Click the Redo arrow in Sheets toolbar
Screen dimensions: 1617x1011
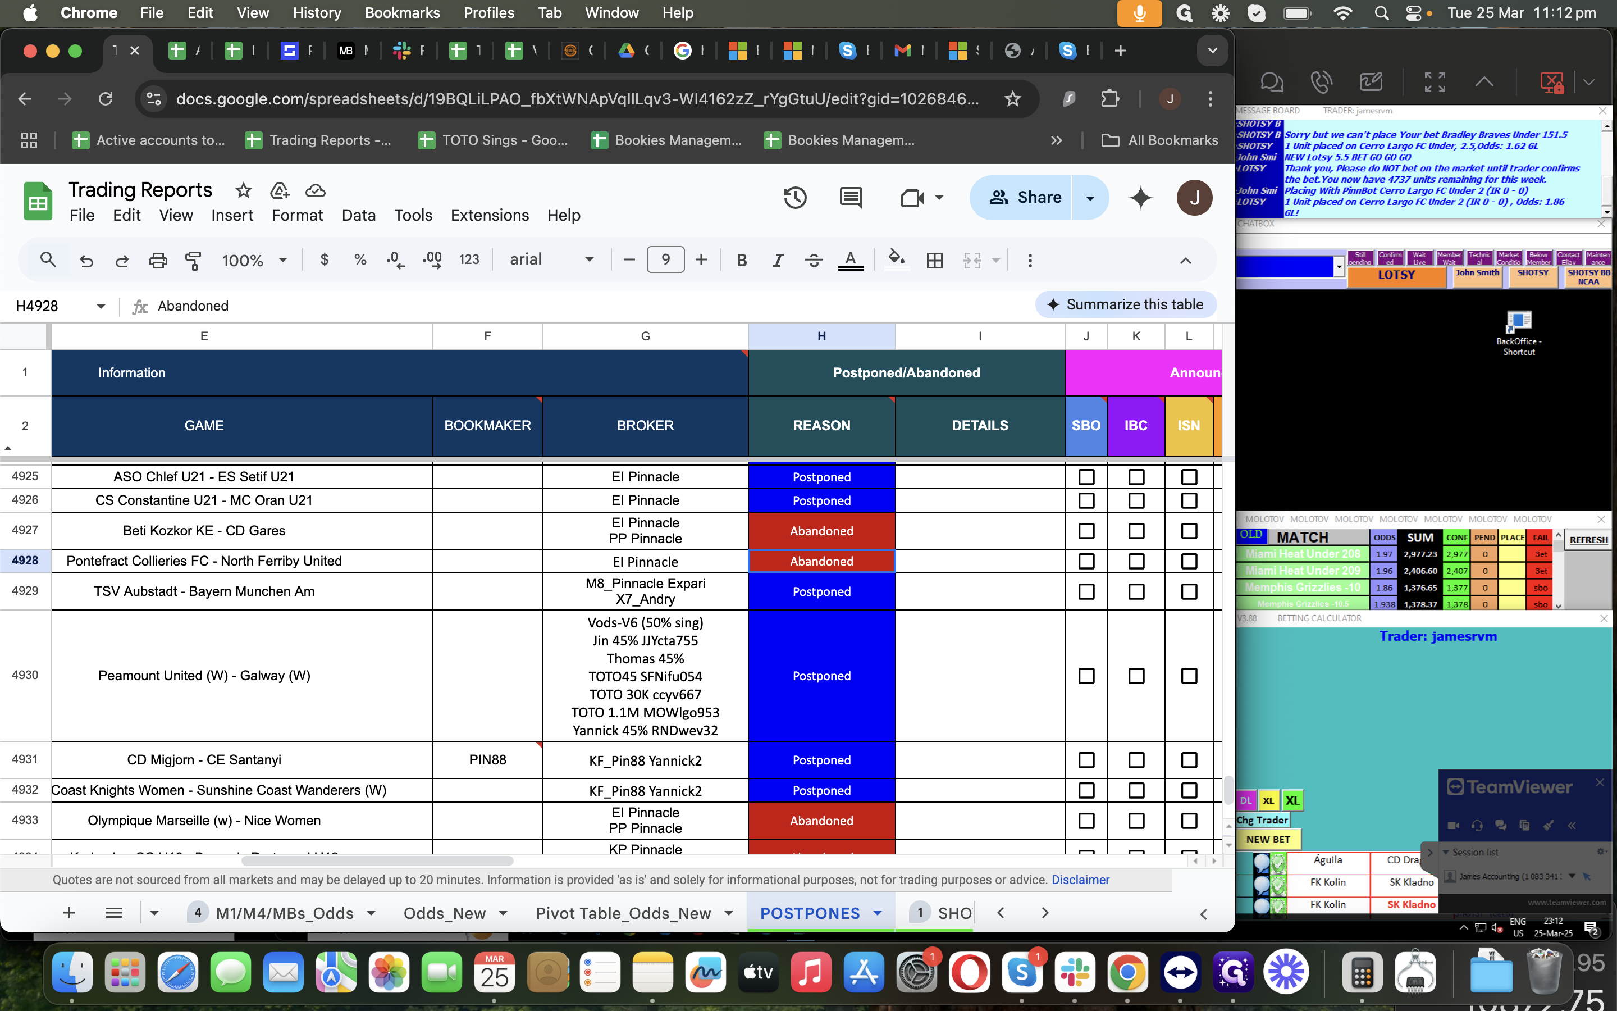tap(122, 259)
